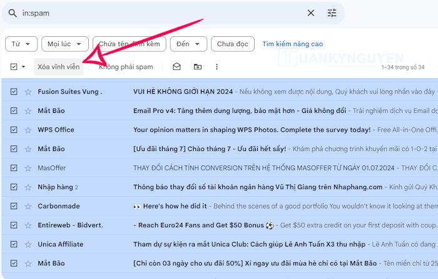The height and width of the screenshot is (279, 438).
Task: Open Chỉ còn 03 ngày ưu đãi email
Action: coord(255,263)
